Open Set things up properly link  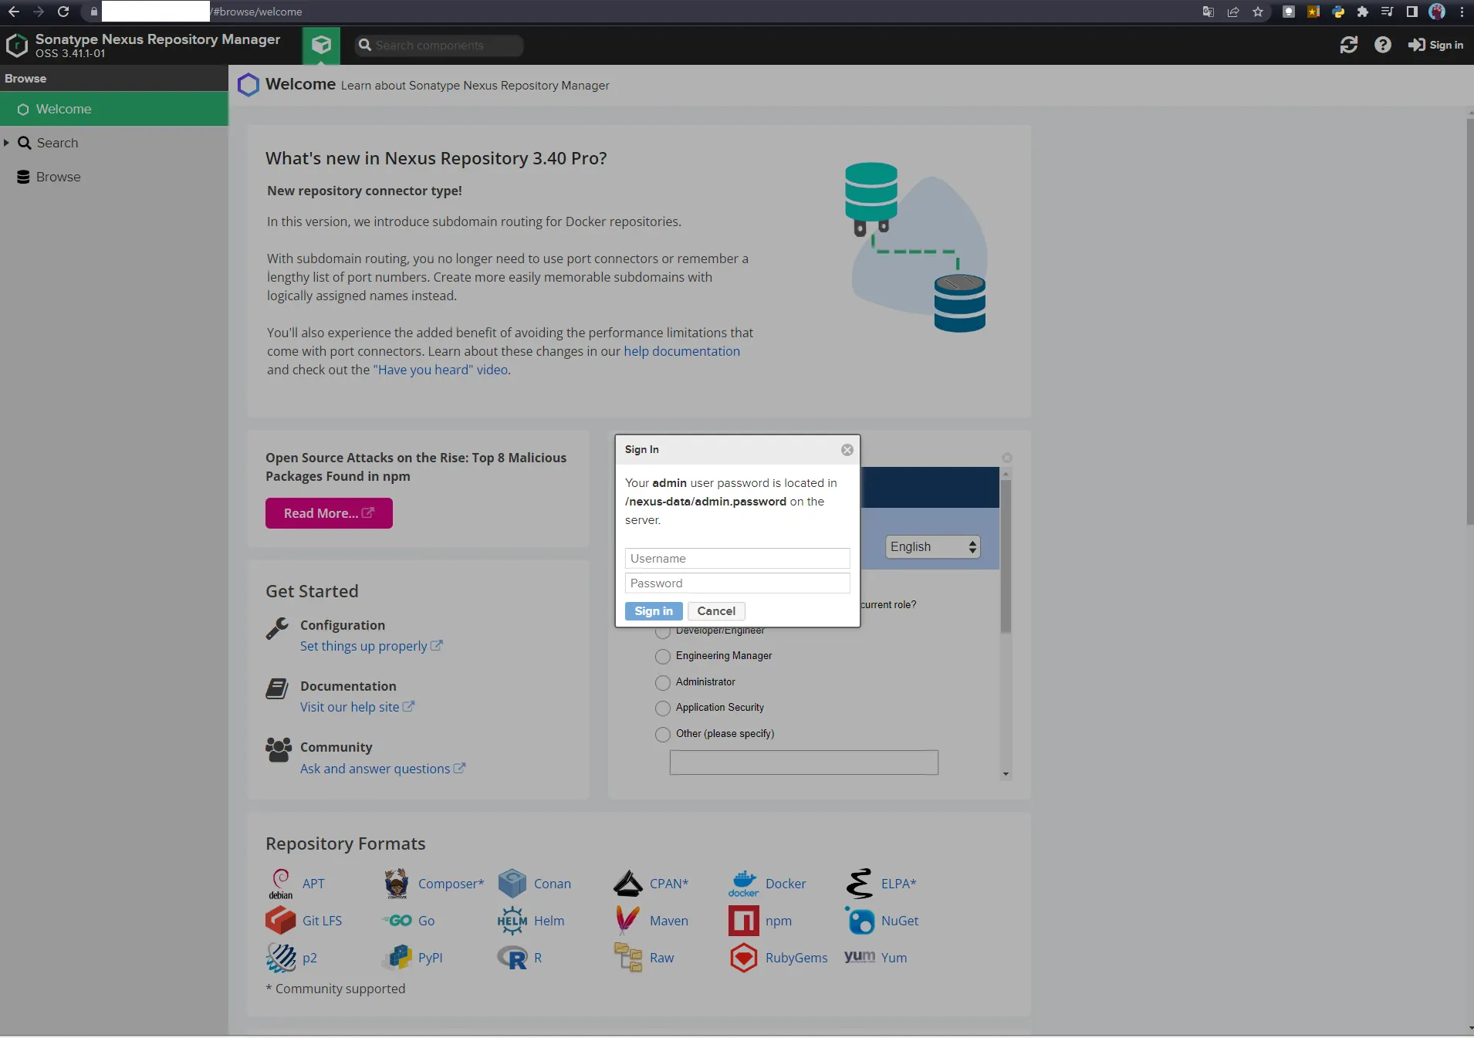point(371,646)
